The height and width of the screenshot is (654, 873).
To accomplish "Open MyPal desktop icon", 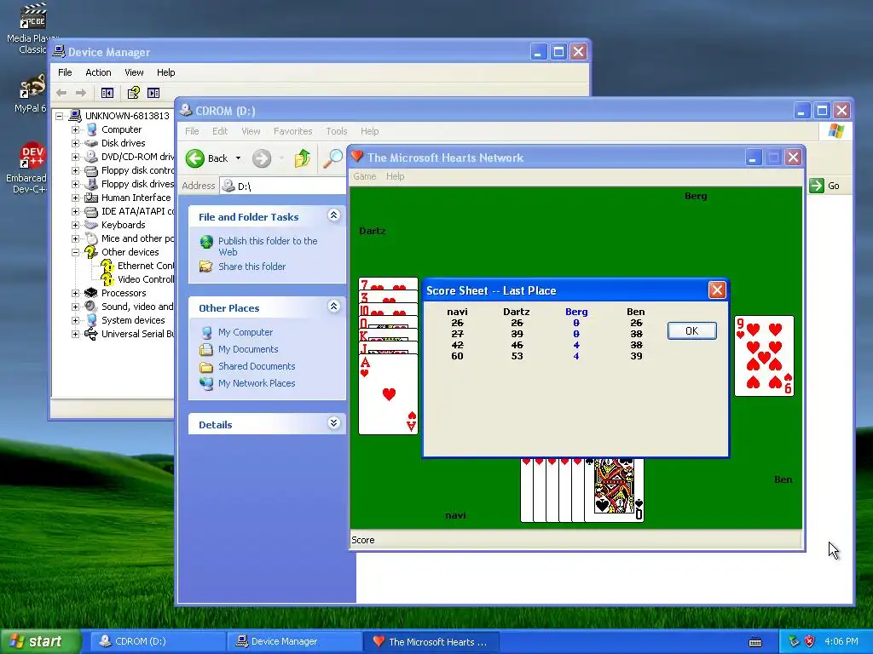I will click(x=31, y=94).
